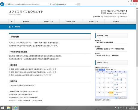Image resolution: width=138 pixels, height=110 pixels.
Task: Open the 新着情報 header link
Action: pyautogui.click(x=97, y=16)
